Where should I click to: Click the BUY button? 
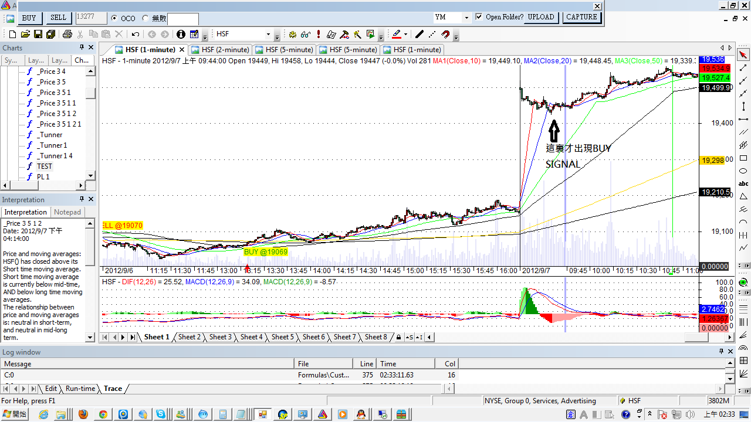click(x=29, y=18)
